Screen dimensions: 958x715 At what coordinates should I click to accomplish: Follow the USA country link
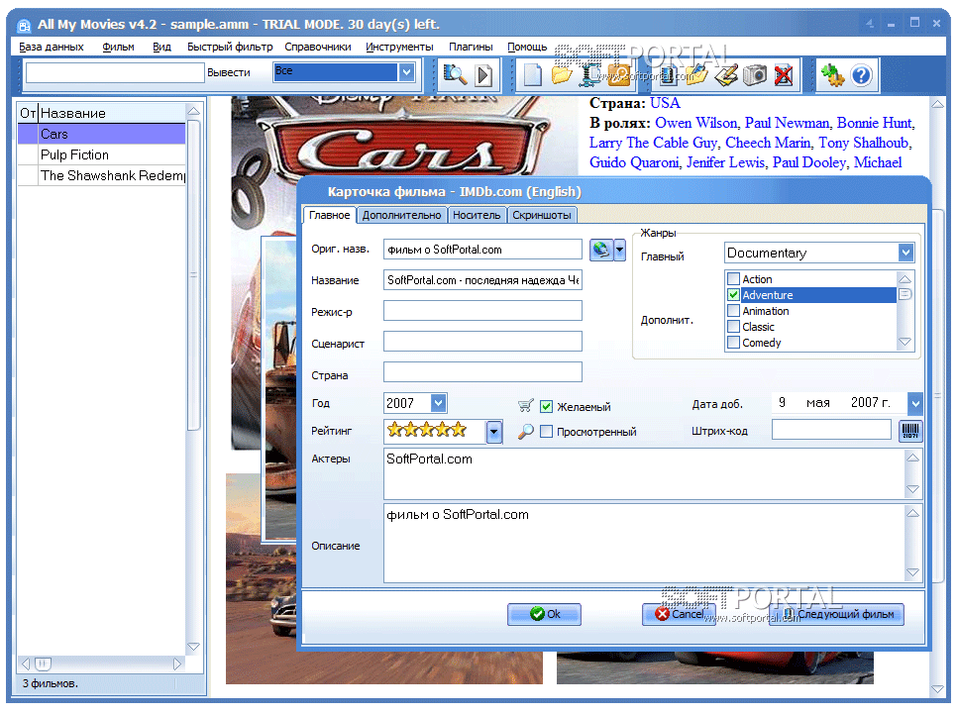click(x=665, y=103)
